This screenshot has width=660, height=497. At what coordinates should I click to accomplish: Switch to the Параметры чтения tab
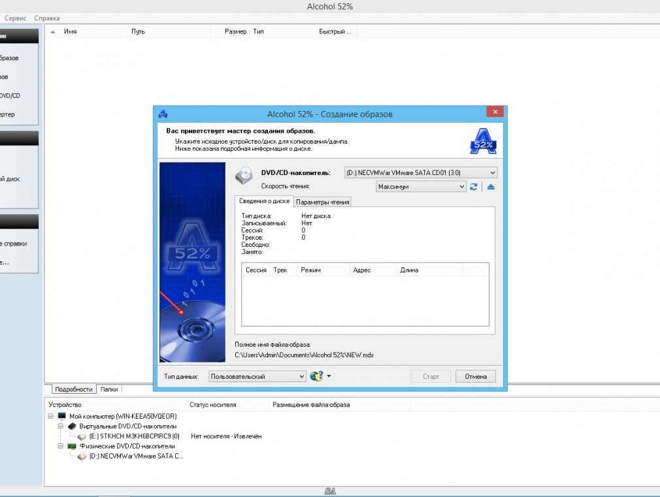(322, 202)
